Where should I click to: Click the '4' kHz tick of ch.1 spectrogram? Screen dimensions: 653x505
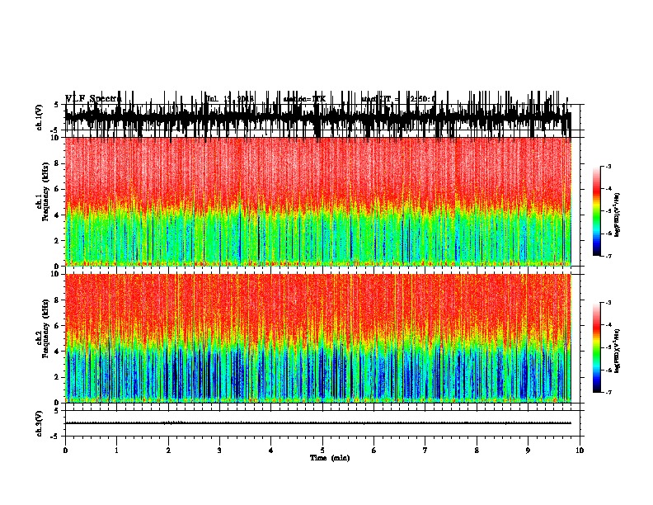coord(58,215)
